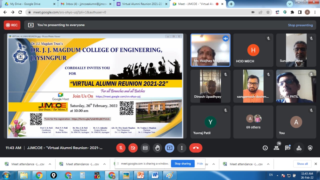Expand the chevron of the second Meet attendance download
Screen dimensions: 320x180
(x=104, y=164)
